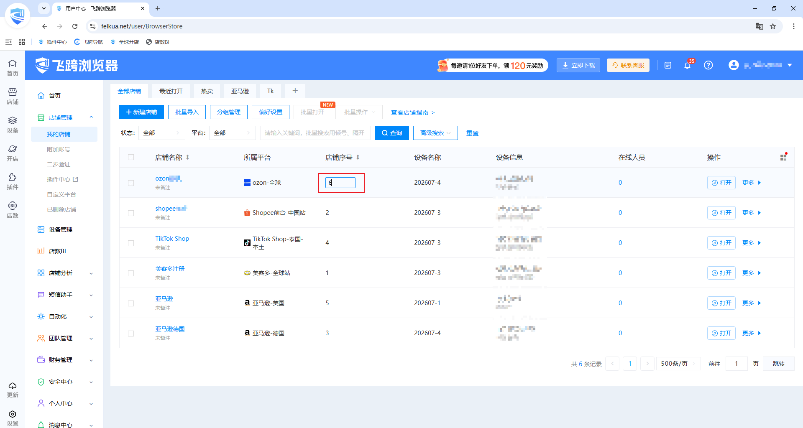Check the ozon store row checkbox

[x=131, y=183]
